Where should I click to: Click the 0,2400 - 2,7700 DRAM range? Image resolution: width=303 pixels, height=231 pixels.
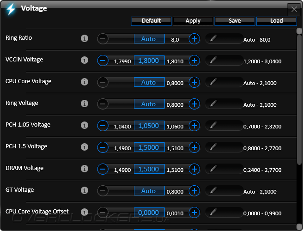(x=262, y=170)
